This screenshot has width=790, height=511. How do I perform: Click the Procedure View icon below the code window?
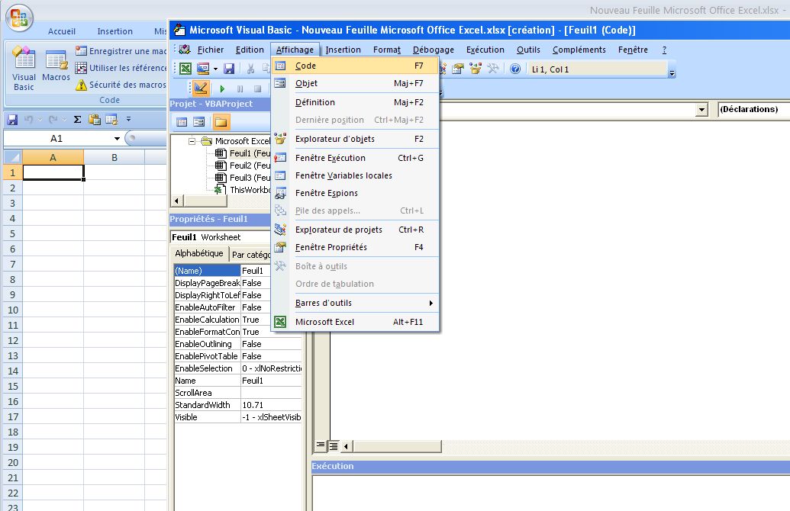320,446
